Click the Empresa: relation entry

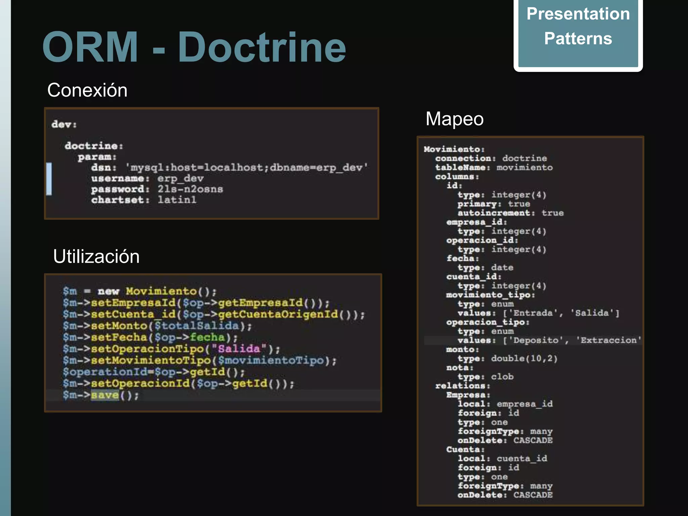pyautogui.click(x=468, y=395)
